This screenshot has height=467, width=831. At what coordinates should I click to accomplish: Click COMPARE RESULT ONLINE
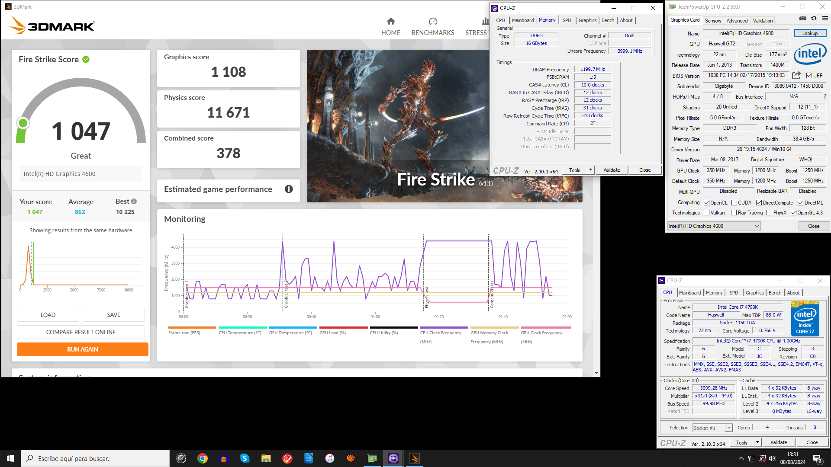click(81, 332)
